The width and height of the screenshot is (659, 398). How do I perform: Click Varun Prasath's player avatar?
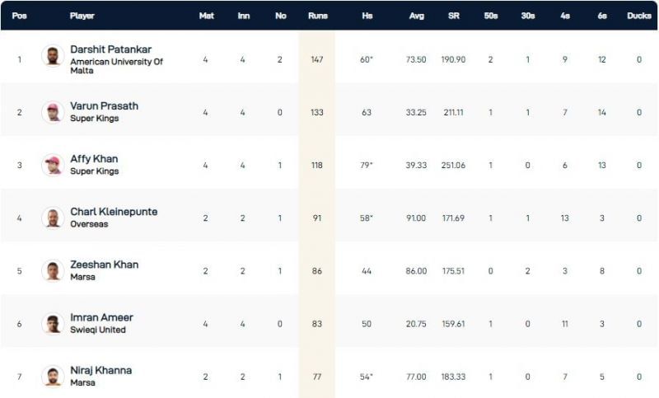[x=53, y=112]
